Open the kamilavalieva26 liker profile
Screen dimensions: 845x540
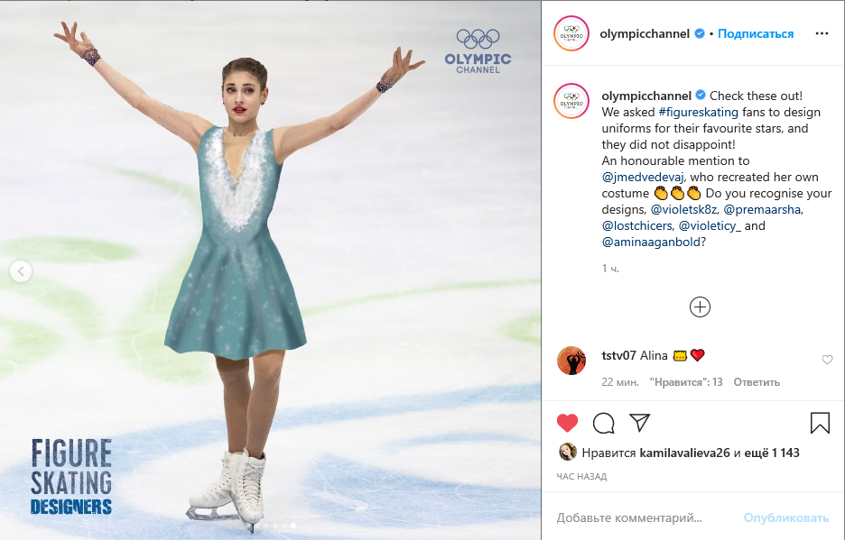[x=684, y=453]
